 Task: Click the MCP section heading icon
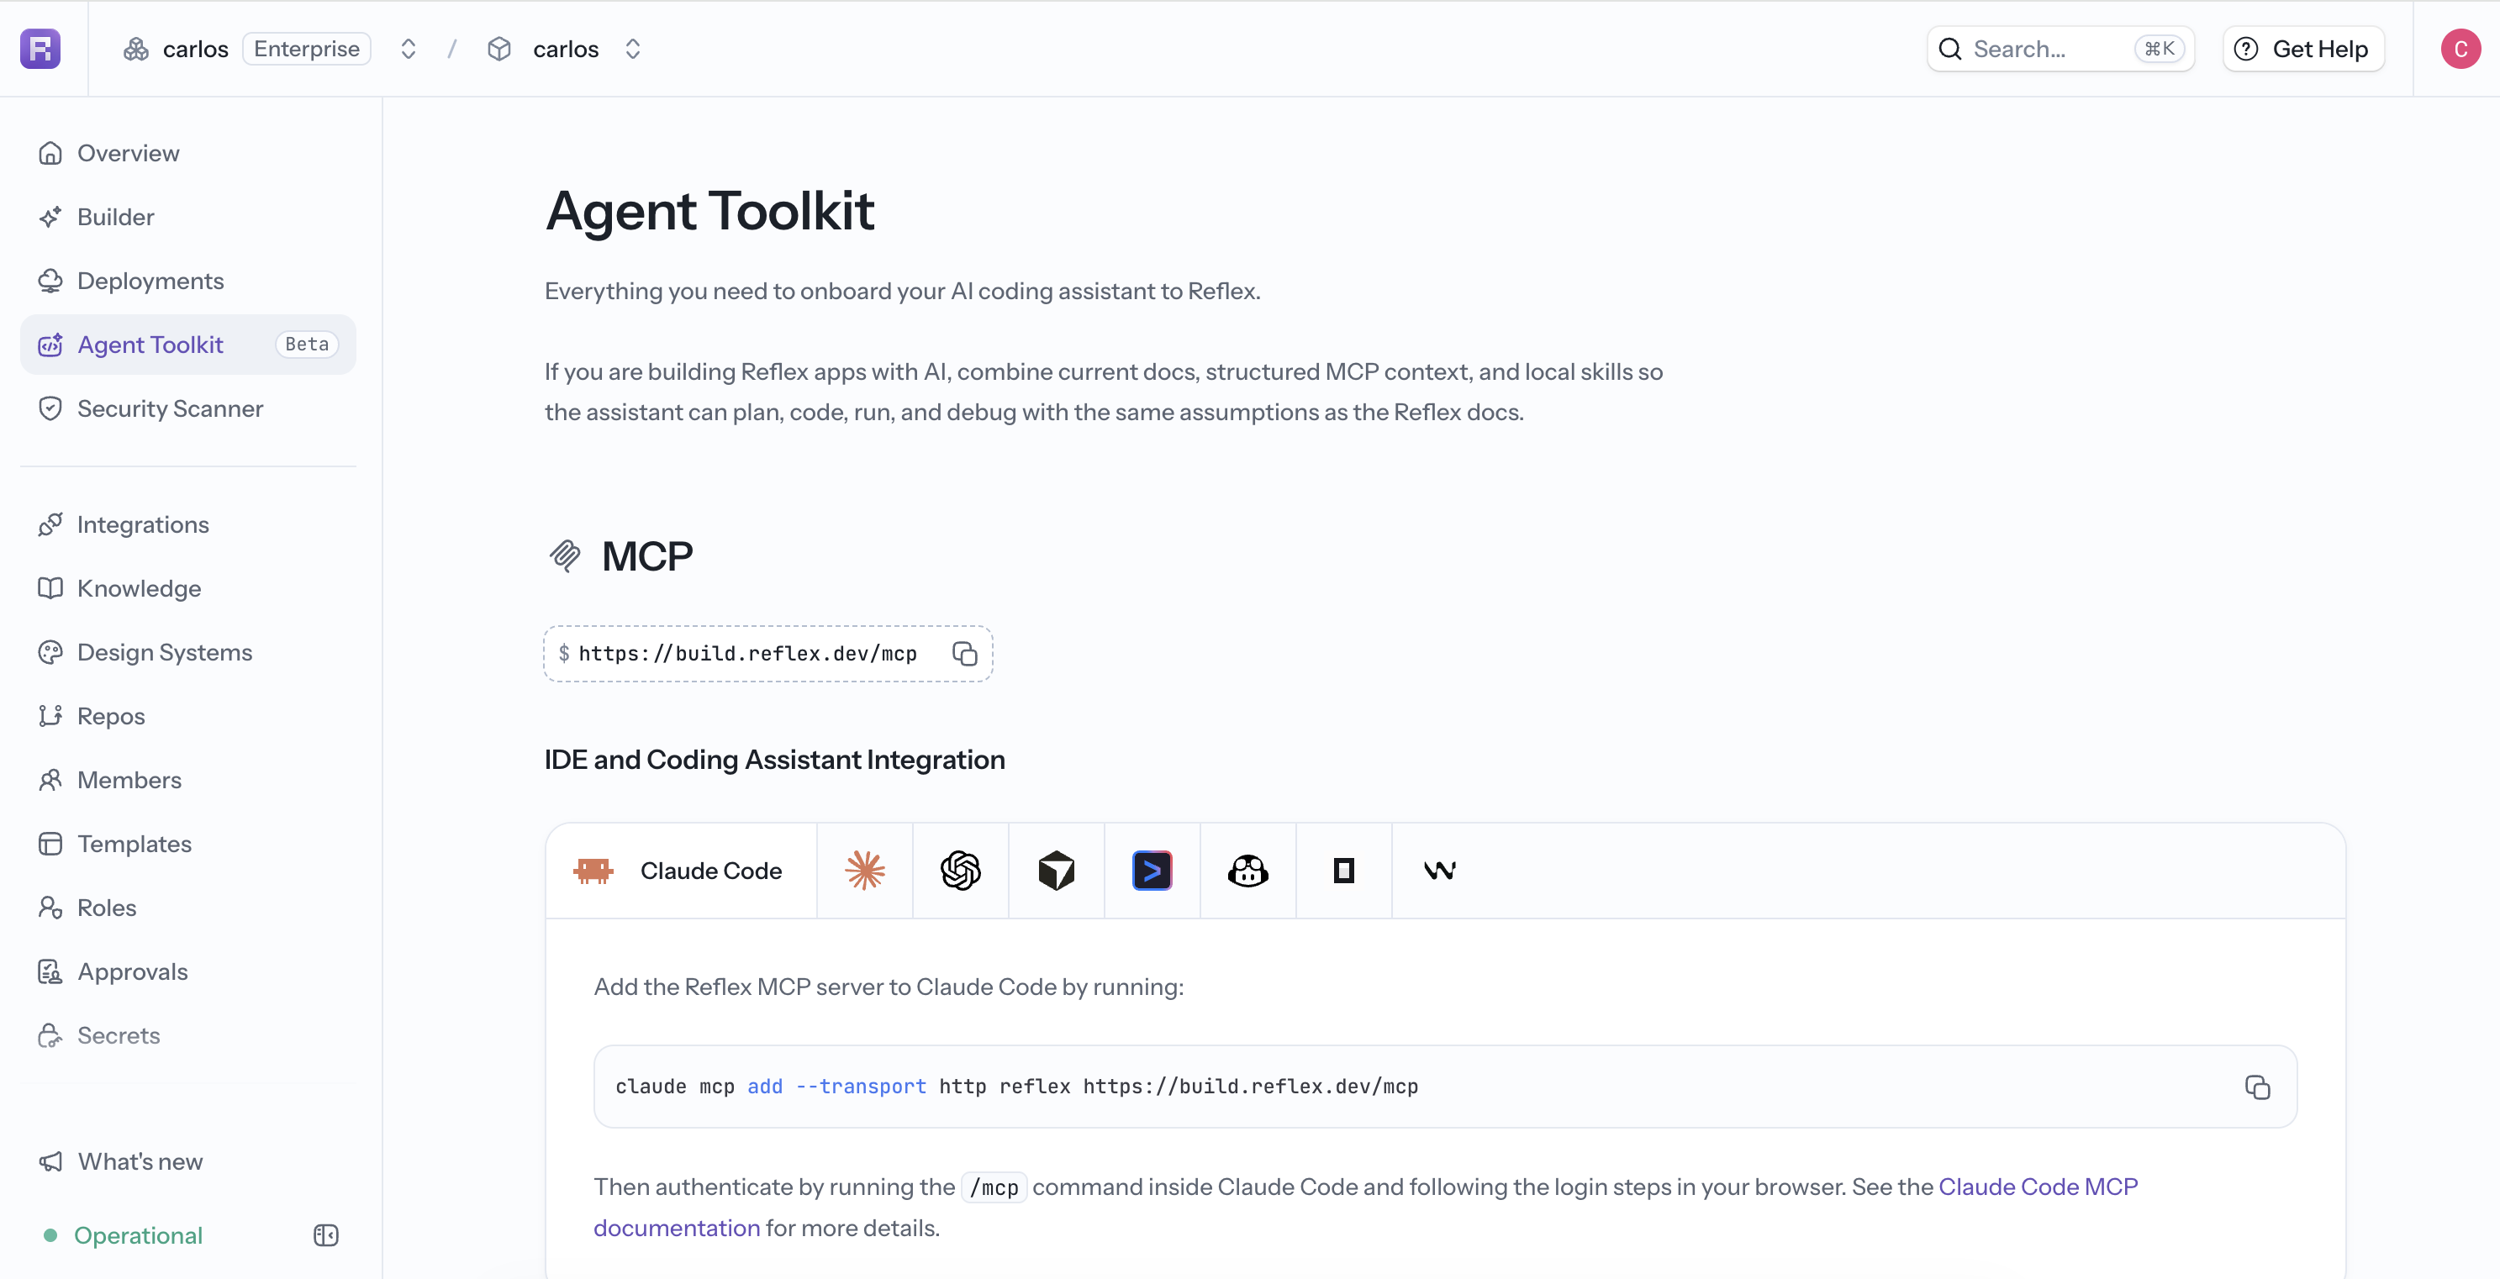tap(565, 556)
